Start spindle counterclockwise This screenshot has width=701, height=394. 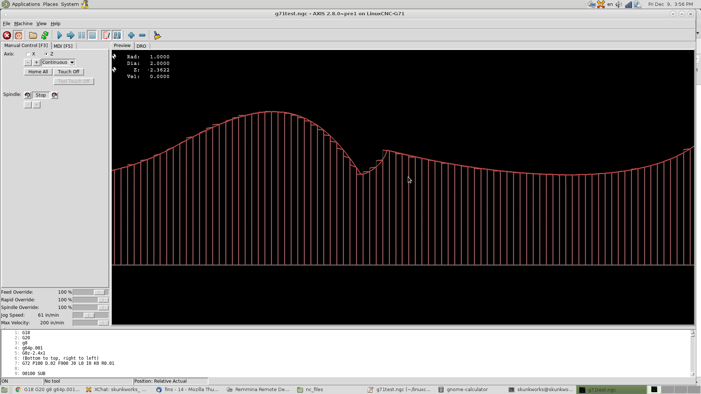pyautogui.click(x=27, y=95)
